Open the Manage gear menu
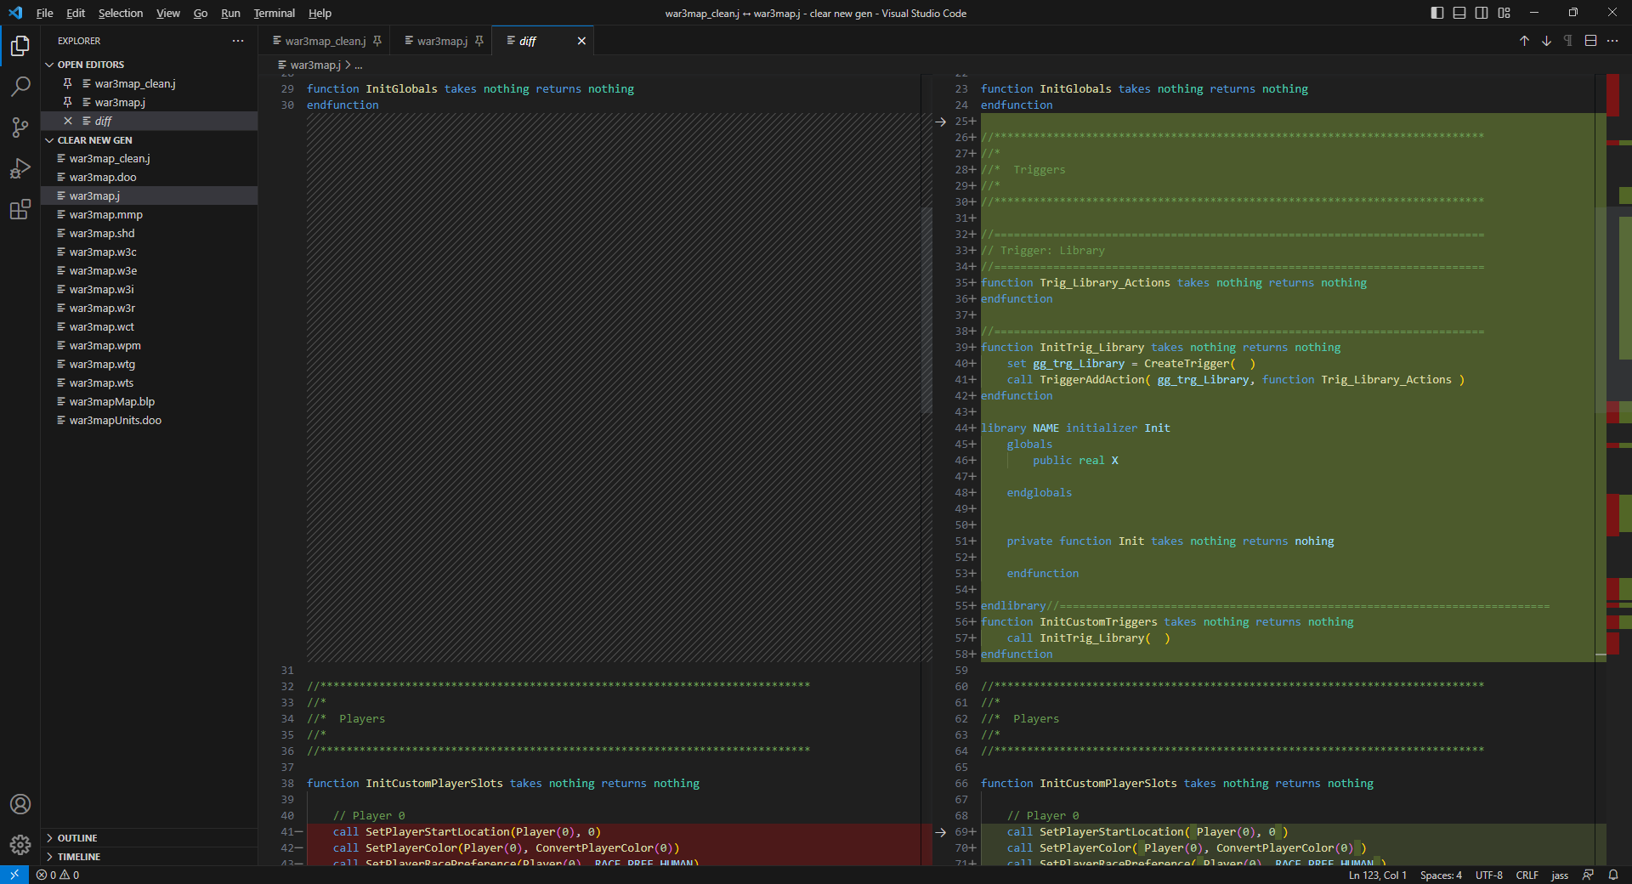Image resolution: width=1632 pixels, height=884 pixels. 20,845
